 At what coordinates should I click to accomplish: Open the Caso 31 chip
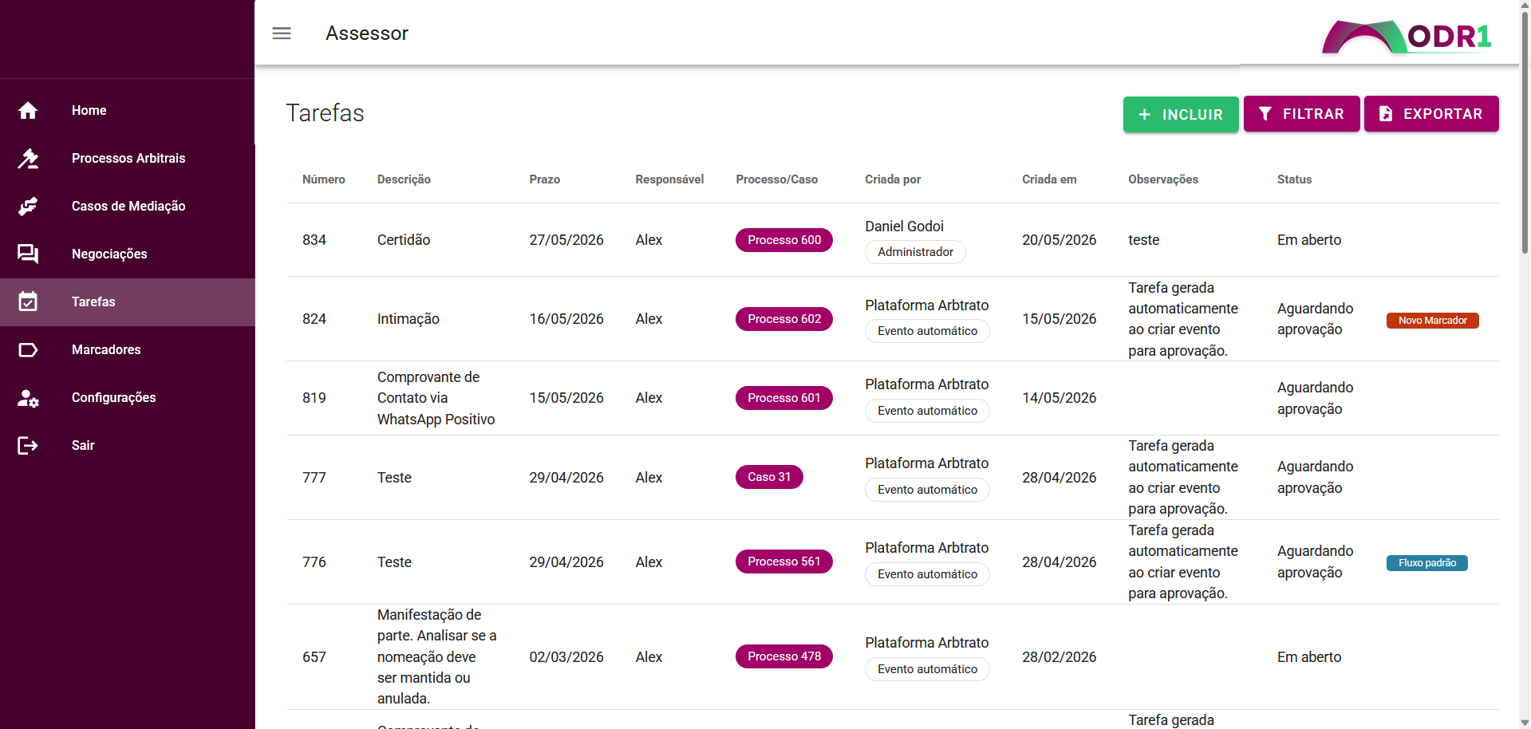[x=769, y=477]
